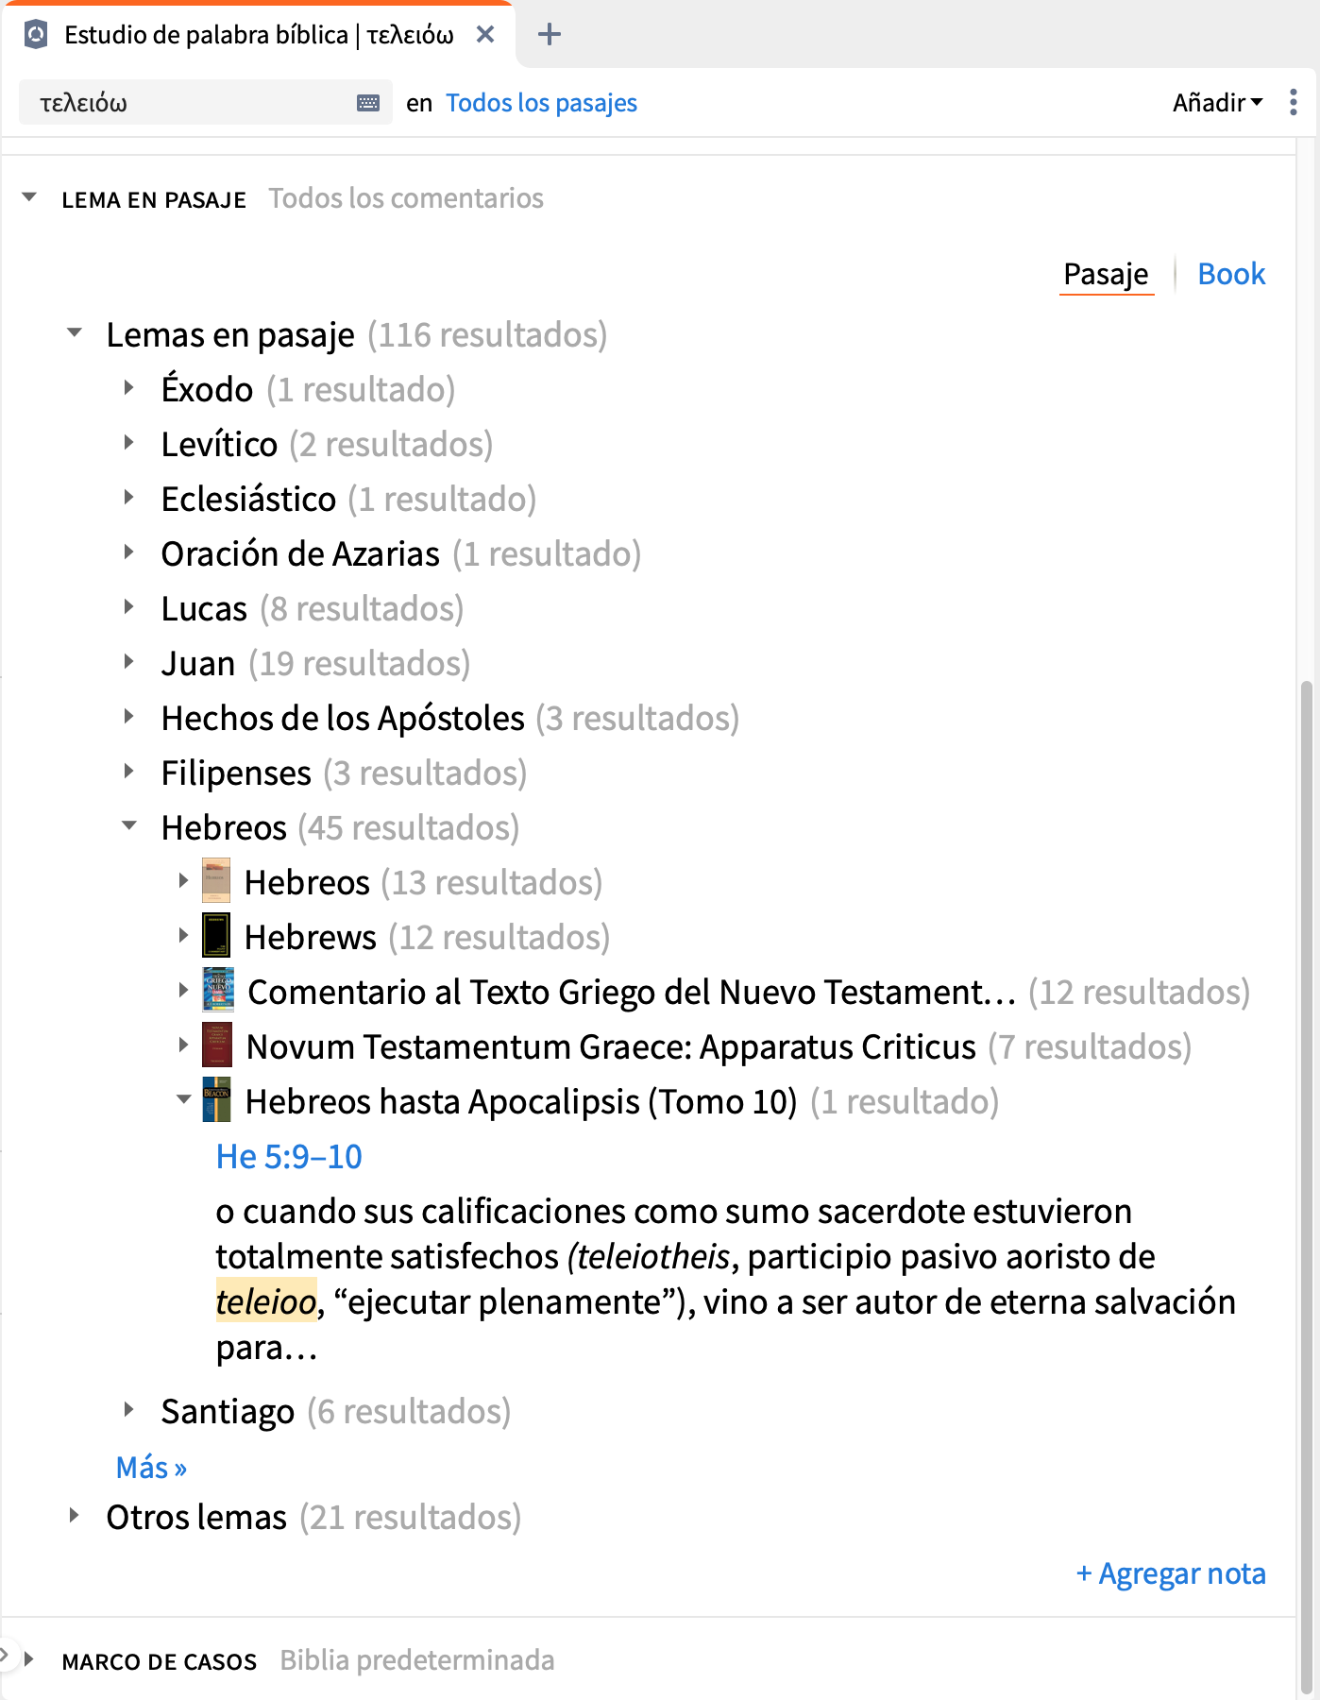Image resolution: width=1320 pixels, height=1700 pixels.
Task: Click the Bible Word Study tab icon
Action: (36, 35)
